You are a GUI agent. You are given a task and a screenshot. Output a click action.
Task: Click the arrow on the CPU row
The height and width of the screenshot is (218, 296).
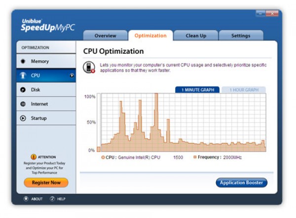pyautogui.click(x=72, y=75)
